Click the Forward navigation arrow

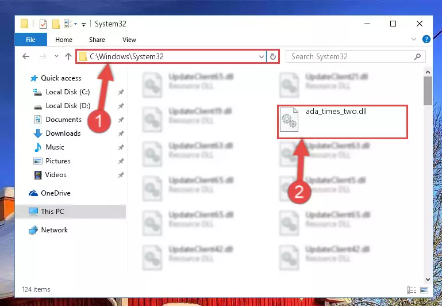(43, 56)
